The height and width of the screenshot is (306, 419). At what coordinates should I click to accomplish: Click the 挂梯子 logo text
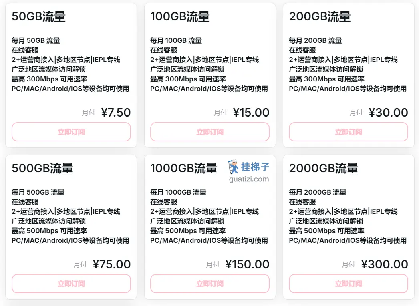coord(255,167)
